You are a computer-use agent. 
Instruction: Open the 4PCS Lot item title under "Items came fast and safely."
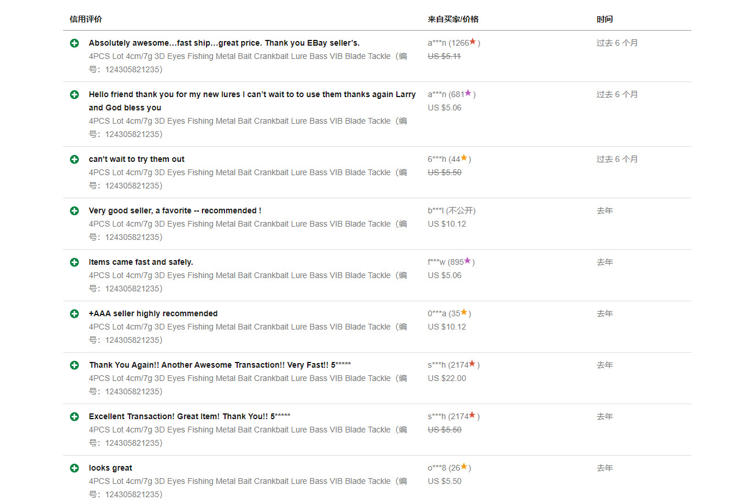point(248,282)
